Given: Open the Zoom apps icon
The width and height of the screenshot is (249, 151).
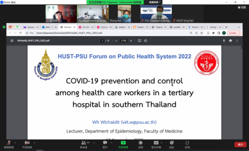Looking at the screenshot, I should click(x=187, y=143).
